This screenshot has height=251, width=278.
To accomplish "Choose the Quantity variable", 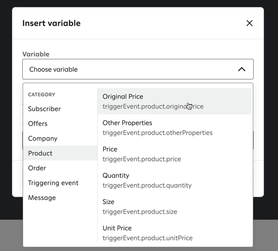I will [175, 180].
